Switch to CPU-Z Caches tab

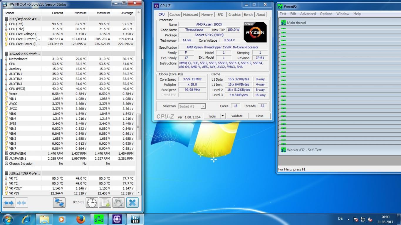[175, 15]
